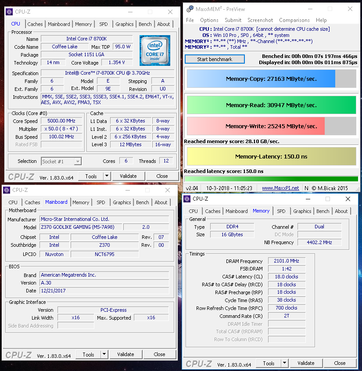Screen dimensions: 362x371
Task: Click the MaxxMEM gear icon in title bar
Action: 190,9
